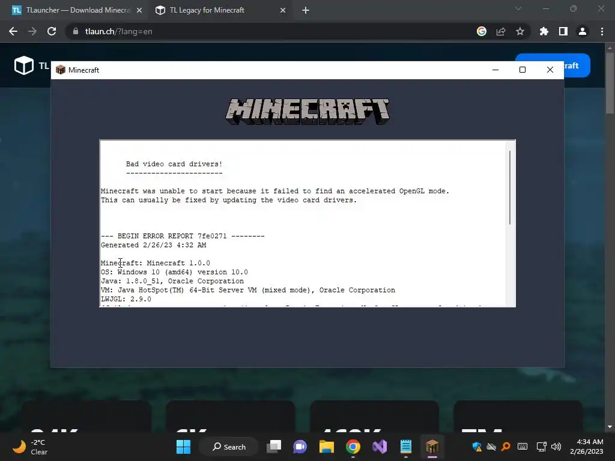
Task: Click the Minecraft window title icon
Action: click(61, 70)
